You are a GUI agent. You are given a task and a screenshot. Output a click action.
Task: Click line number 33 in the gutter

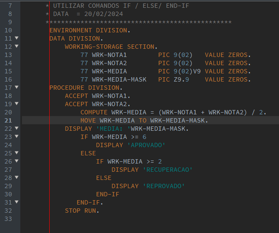[x=8, y=219]
